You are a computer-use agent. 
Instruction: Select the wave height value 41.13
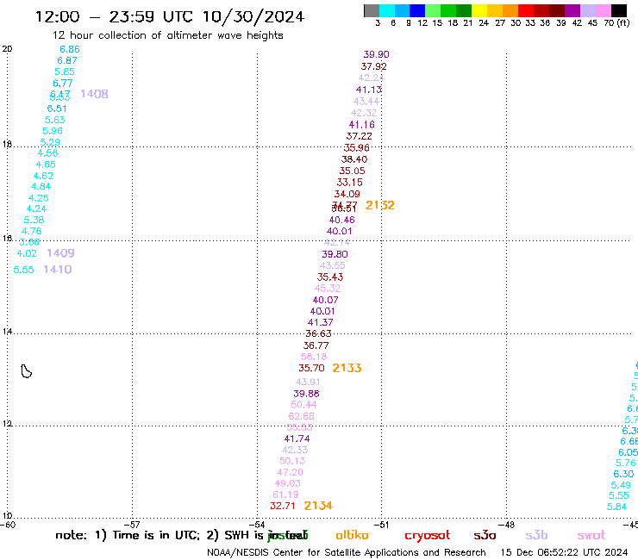tap(369, 90)
